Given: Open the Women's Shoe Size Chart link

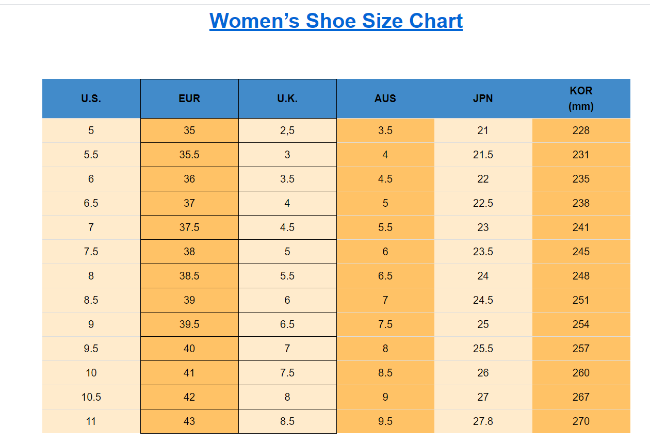Looking at the screenshot, I should (x=336, y=21).
